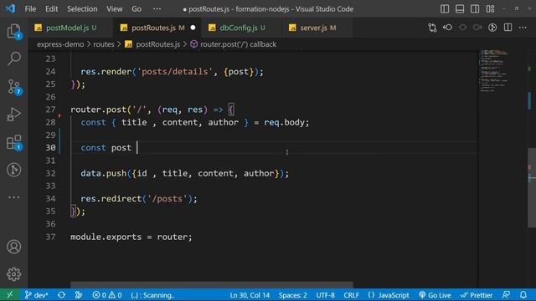Synchronize changes icon in status bar

coord(61,295)
